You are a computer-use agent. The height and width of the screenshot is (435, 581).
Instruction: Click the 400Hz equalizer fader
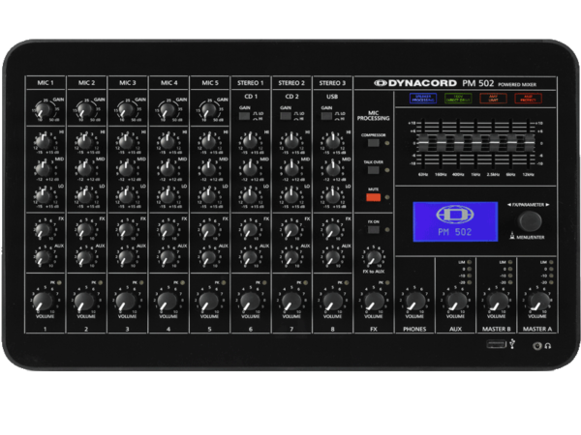[458, 143]
